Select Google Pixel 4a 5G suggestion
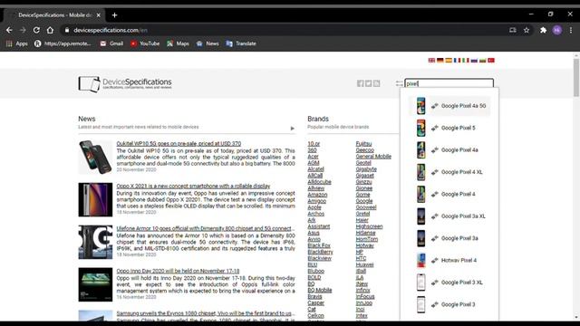Screen dimensions: 580x326 [449, 106]
